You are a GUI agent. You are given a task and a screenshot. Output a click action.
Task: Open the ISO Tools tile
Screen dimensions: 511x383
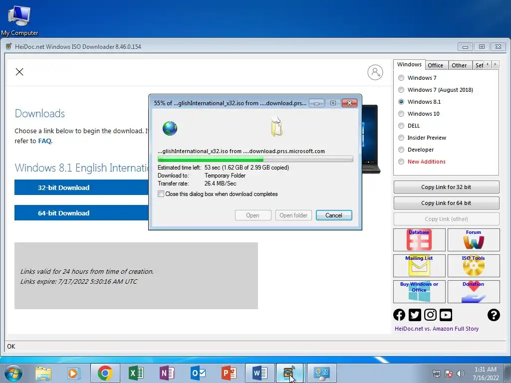click(x=474, y=266)
